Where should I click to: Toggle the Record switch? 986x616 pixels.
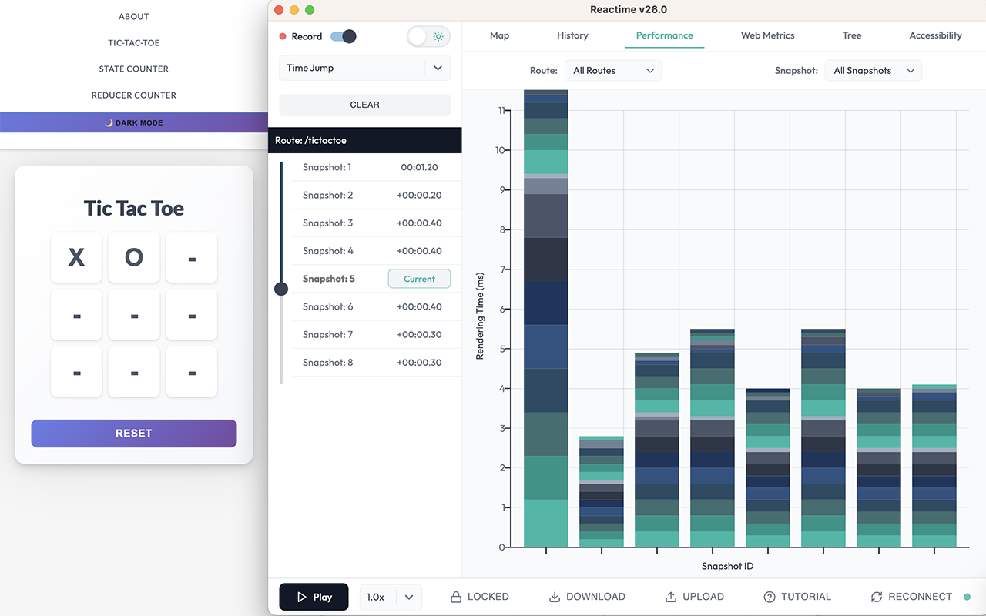tap(343, 36)
